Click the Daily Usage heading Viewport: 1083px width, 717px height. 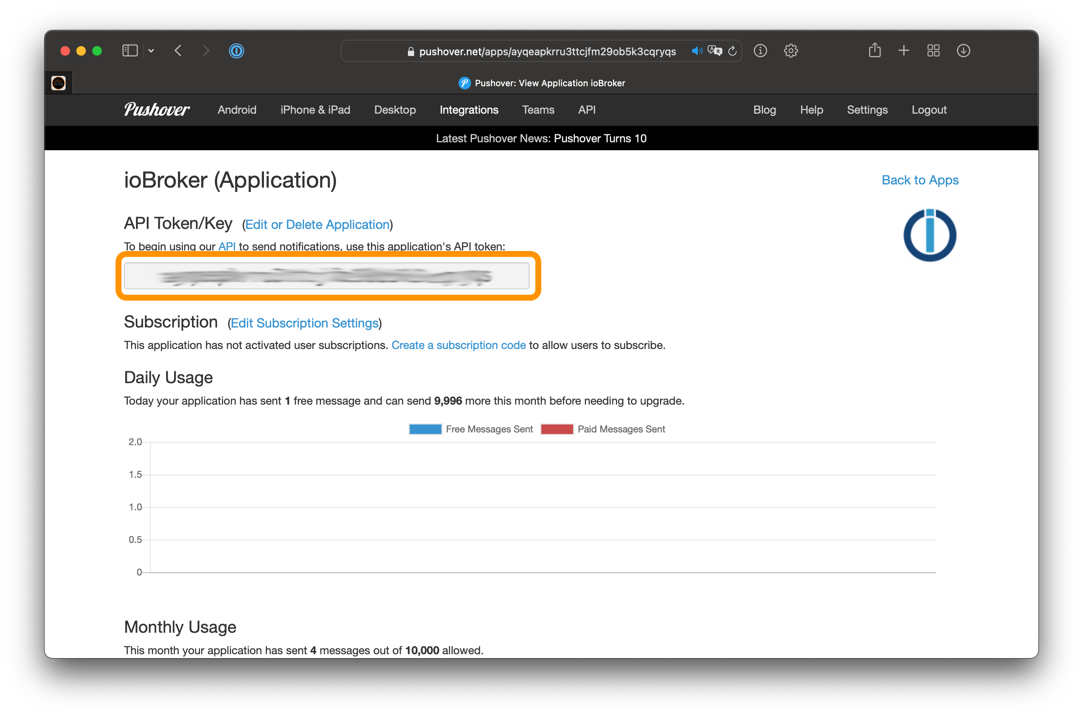pyautogui.click(x=168, y=378)
